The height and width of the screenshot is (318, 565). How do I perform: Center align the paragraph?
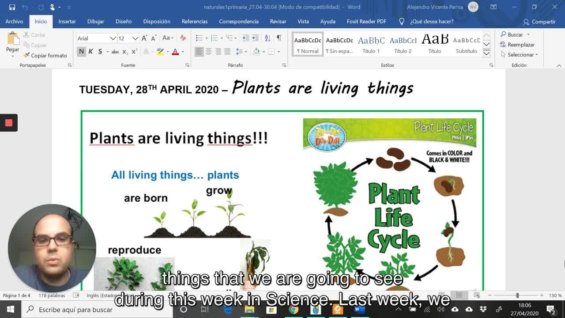point(209,52)
